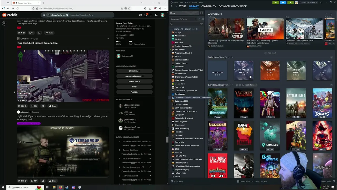Open Reddit user avatar menu

coord(163,15)
